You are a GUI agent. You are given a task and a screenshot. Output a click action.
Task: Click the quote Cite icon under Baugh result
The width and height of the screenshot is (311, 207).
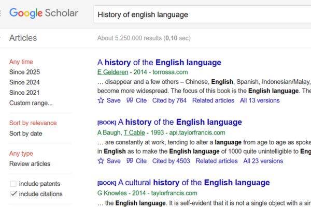[130, 161]
